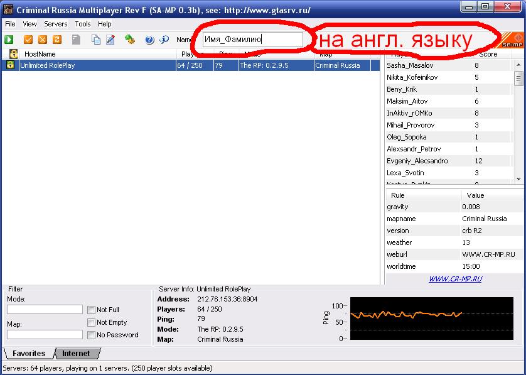Select player Evgeniy_Alecsandro
The width and height of the screenshot is (526, 375).
pos(450,161)
